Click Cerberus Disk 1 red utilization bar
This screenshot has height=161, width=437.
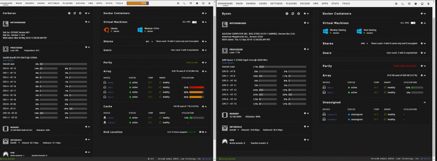click(197, 87)
